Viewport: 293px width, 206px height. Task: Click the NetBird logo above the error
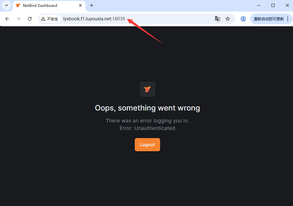click(x=147, y=89)
